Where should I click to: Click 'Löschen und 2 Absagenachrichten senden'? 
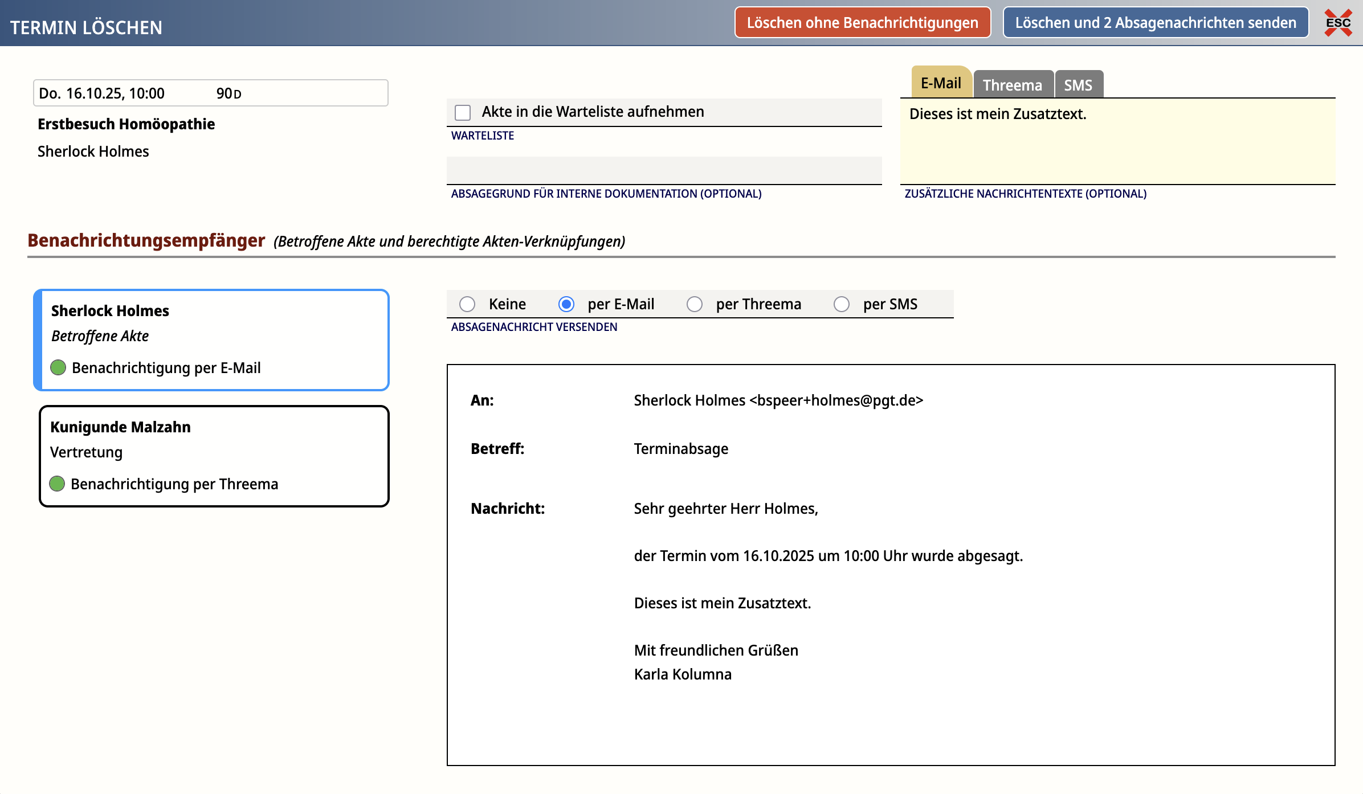[x=1156, y=23]
